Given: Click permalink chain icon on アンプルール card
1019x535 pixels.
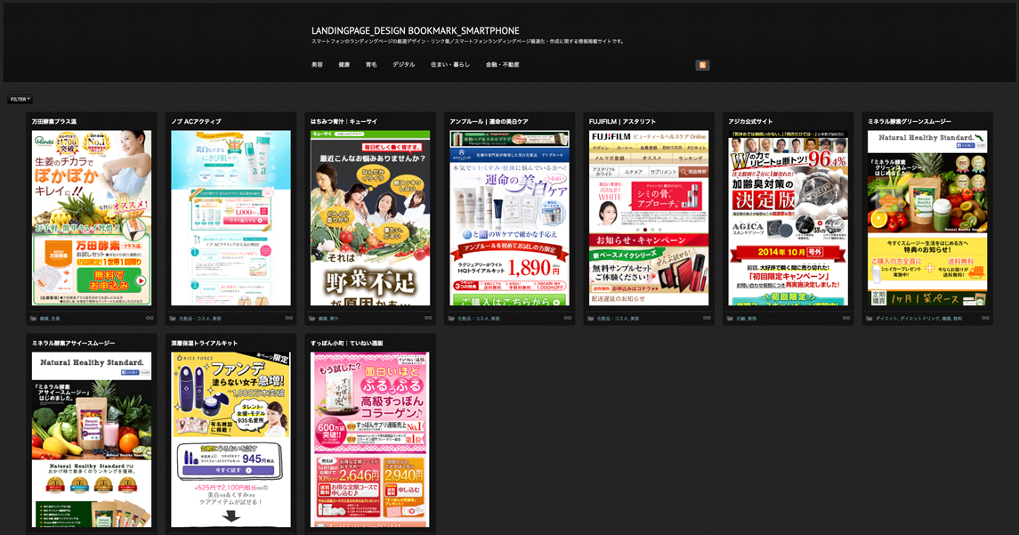Looking at the screenshot, I should [567, 318].
